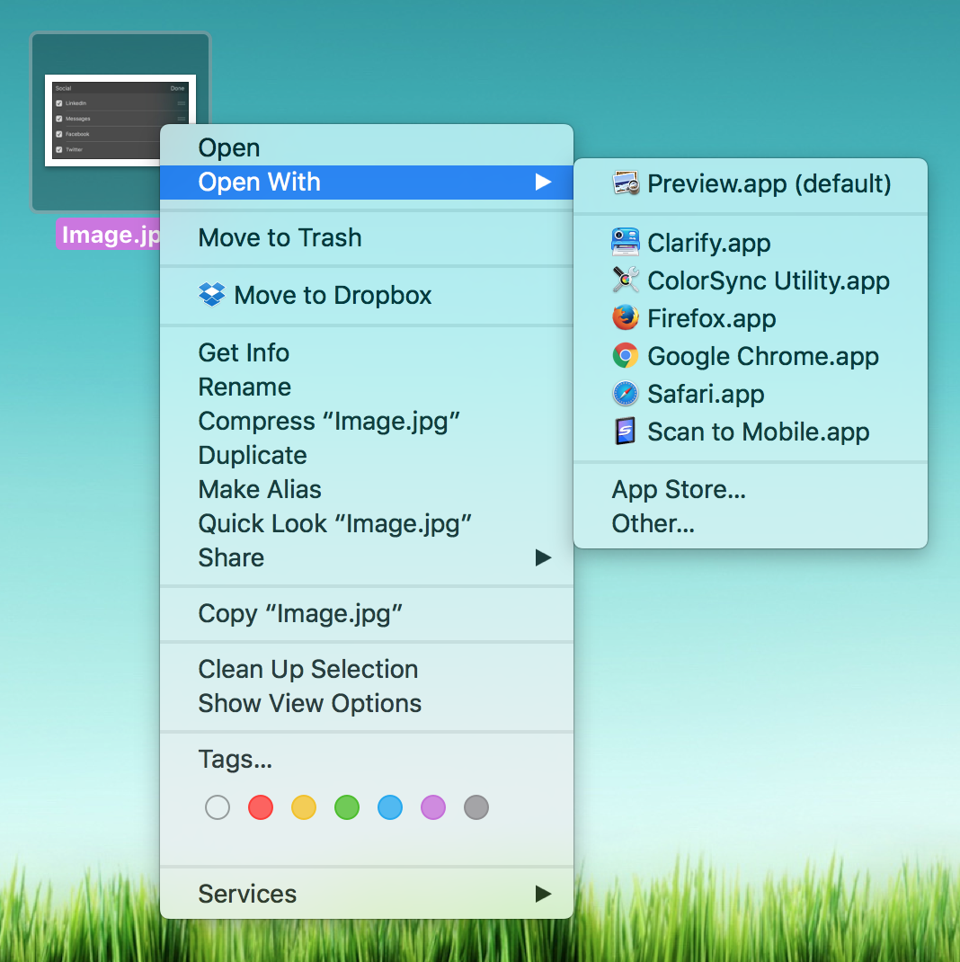960x962 pixels.
Task: Choose Move to Trash
Action: click(366, 238)
